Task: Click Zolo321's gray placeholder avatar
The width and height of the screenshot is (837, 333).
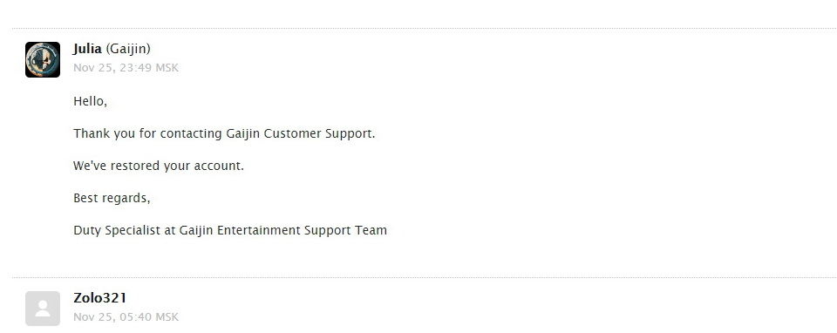Action: click(x=43, y=309)
